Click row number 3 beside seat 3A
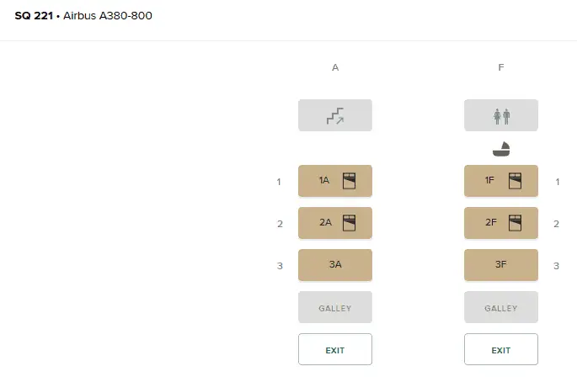 (279, 266)
